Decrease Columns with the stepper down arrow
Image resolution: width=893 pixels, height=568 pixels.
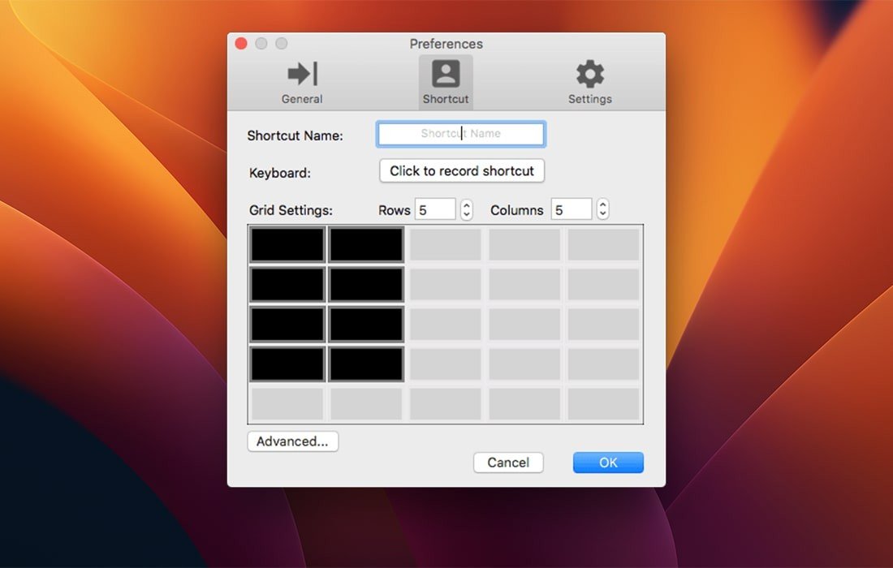(602, 215)
